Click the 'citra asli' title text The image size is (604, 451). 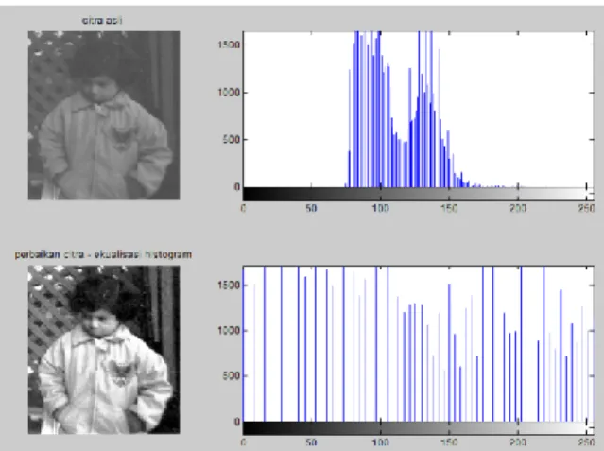[x=102, y=20]
